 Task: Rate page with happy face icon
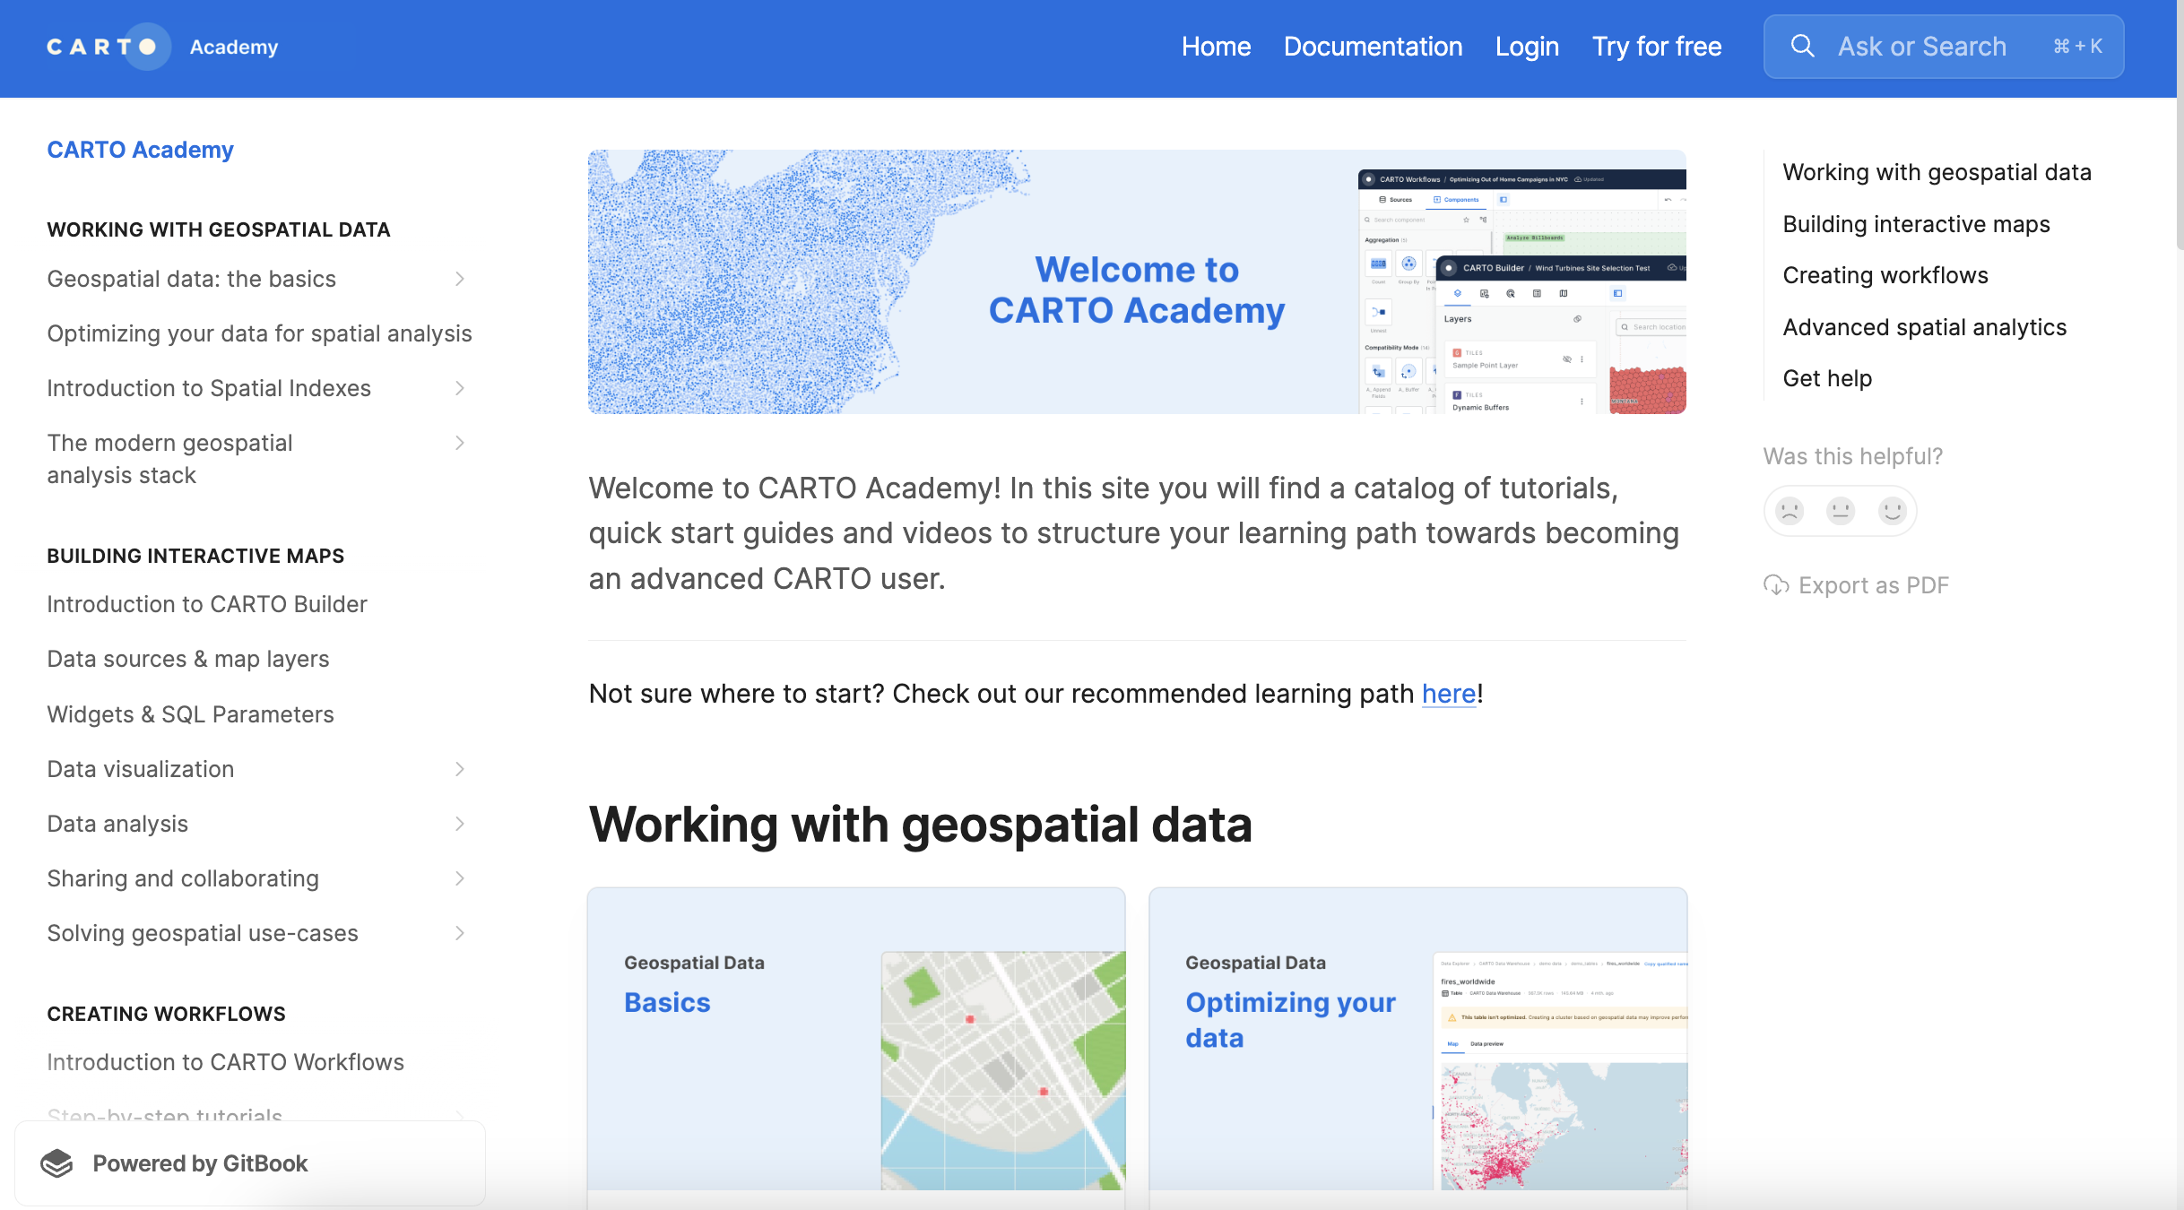coord(1892,511)
